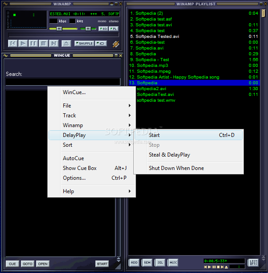Click the OPEN button in WinCue

(x=43, y=264)
